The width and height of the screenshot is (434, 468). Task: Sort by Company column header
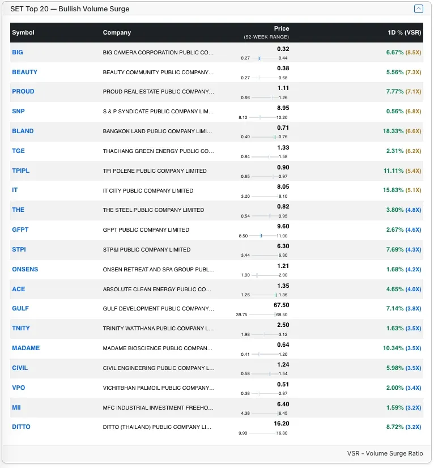pyautogui.click(x=117, y=32)
